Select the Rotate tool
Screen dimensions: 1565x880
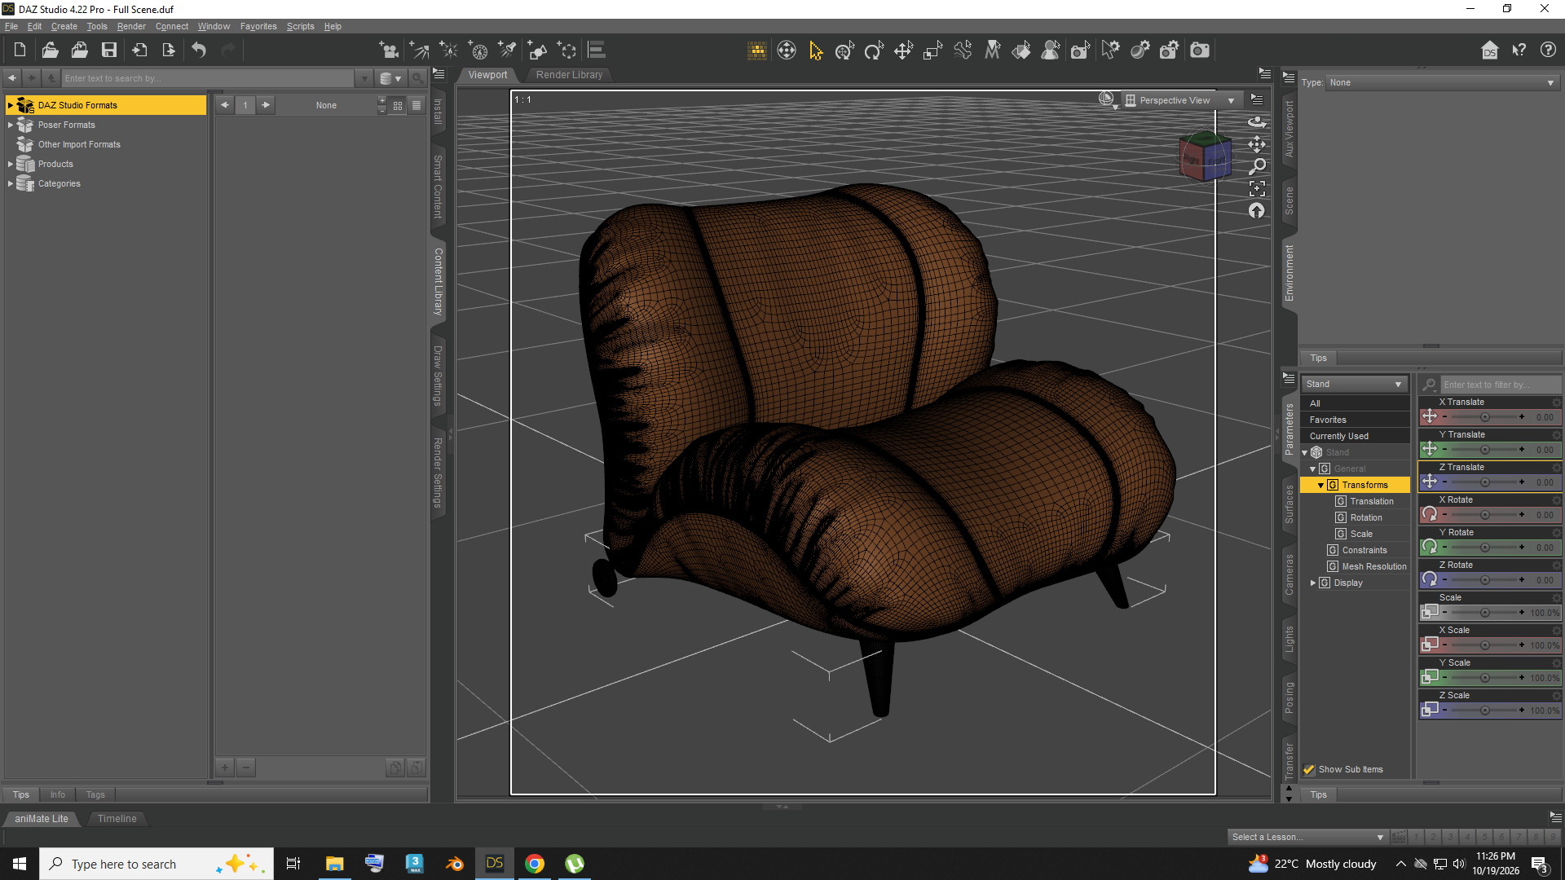tap(874, 51)
